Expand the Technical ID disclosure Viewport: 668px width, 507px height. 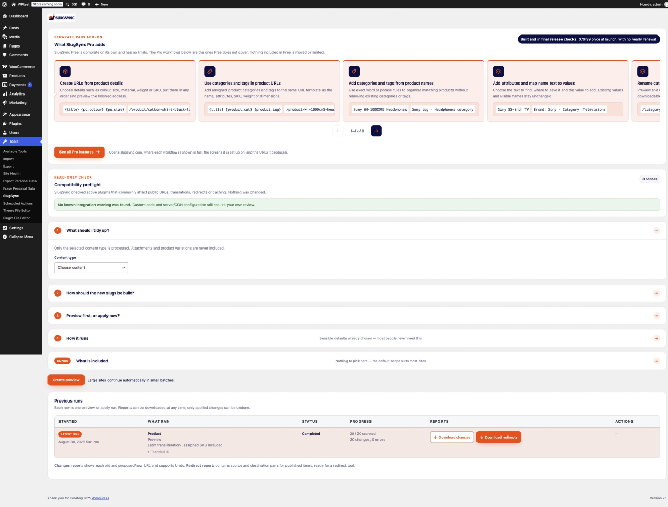159,452
